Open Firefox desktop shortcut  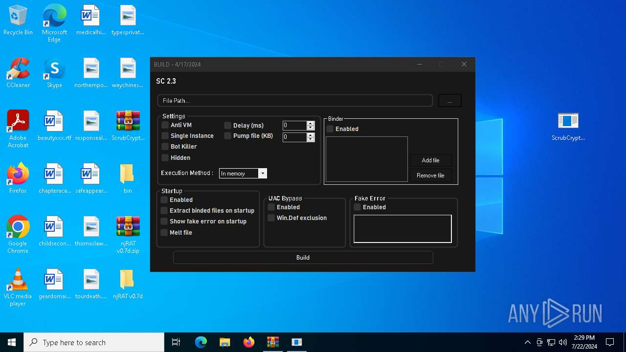18,179
